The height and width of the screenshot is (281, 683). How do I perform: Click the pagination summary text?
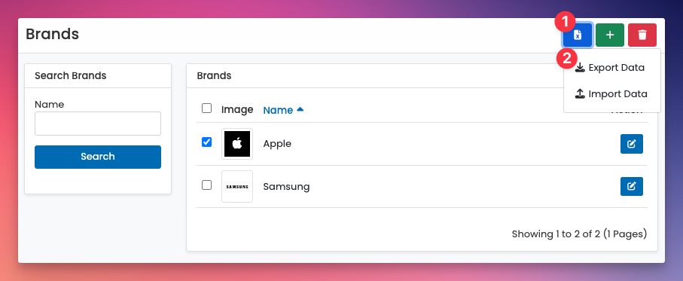coord(579,234)
